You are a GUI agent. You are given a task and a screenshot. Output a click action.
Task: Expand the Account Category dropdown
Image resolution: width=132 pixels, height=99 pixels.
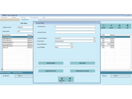[x=94, y=38]
